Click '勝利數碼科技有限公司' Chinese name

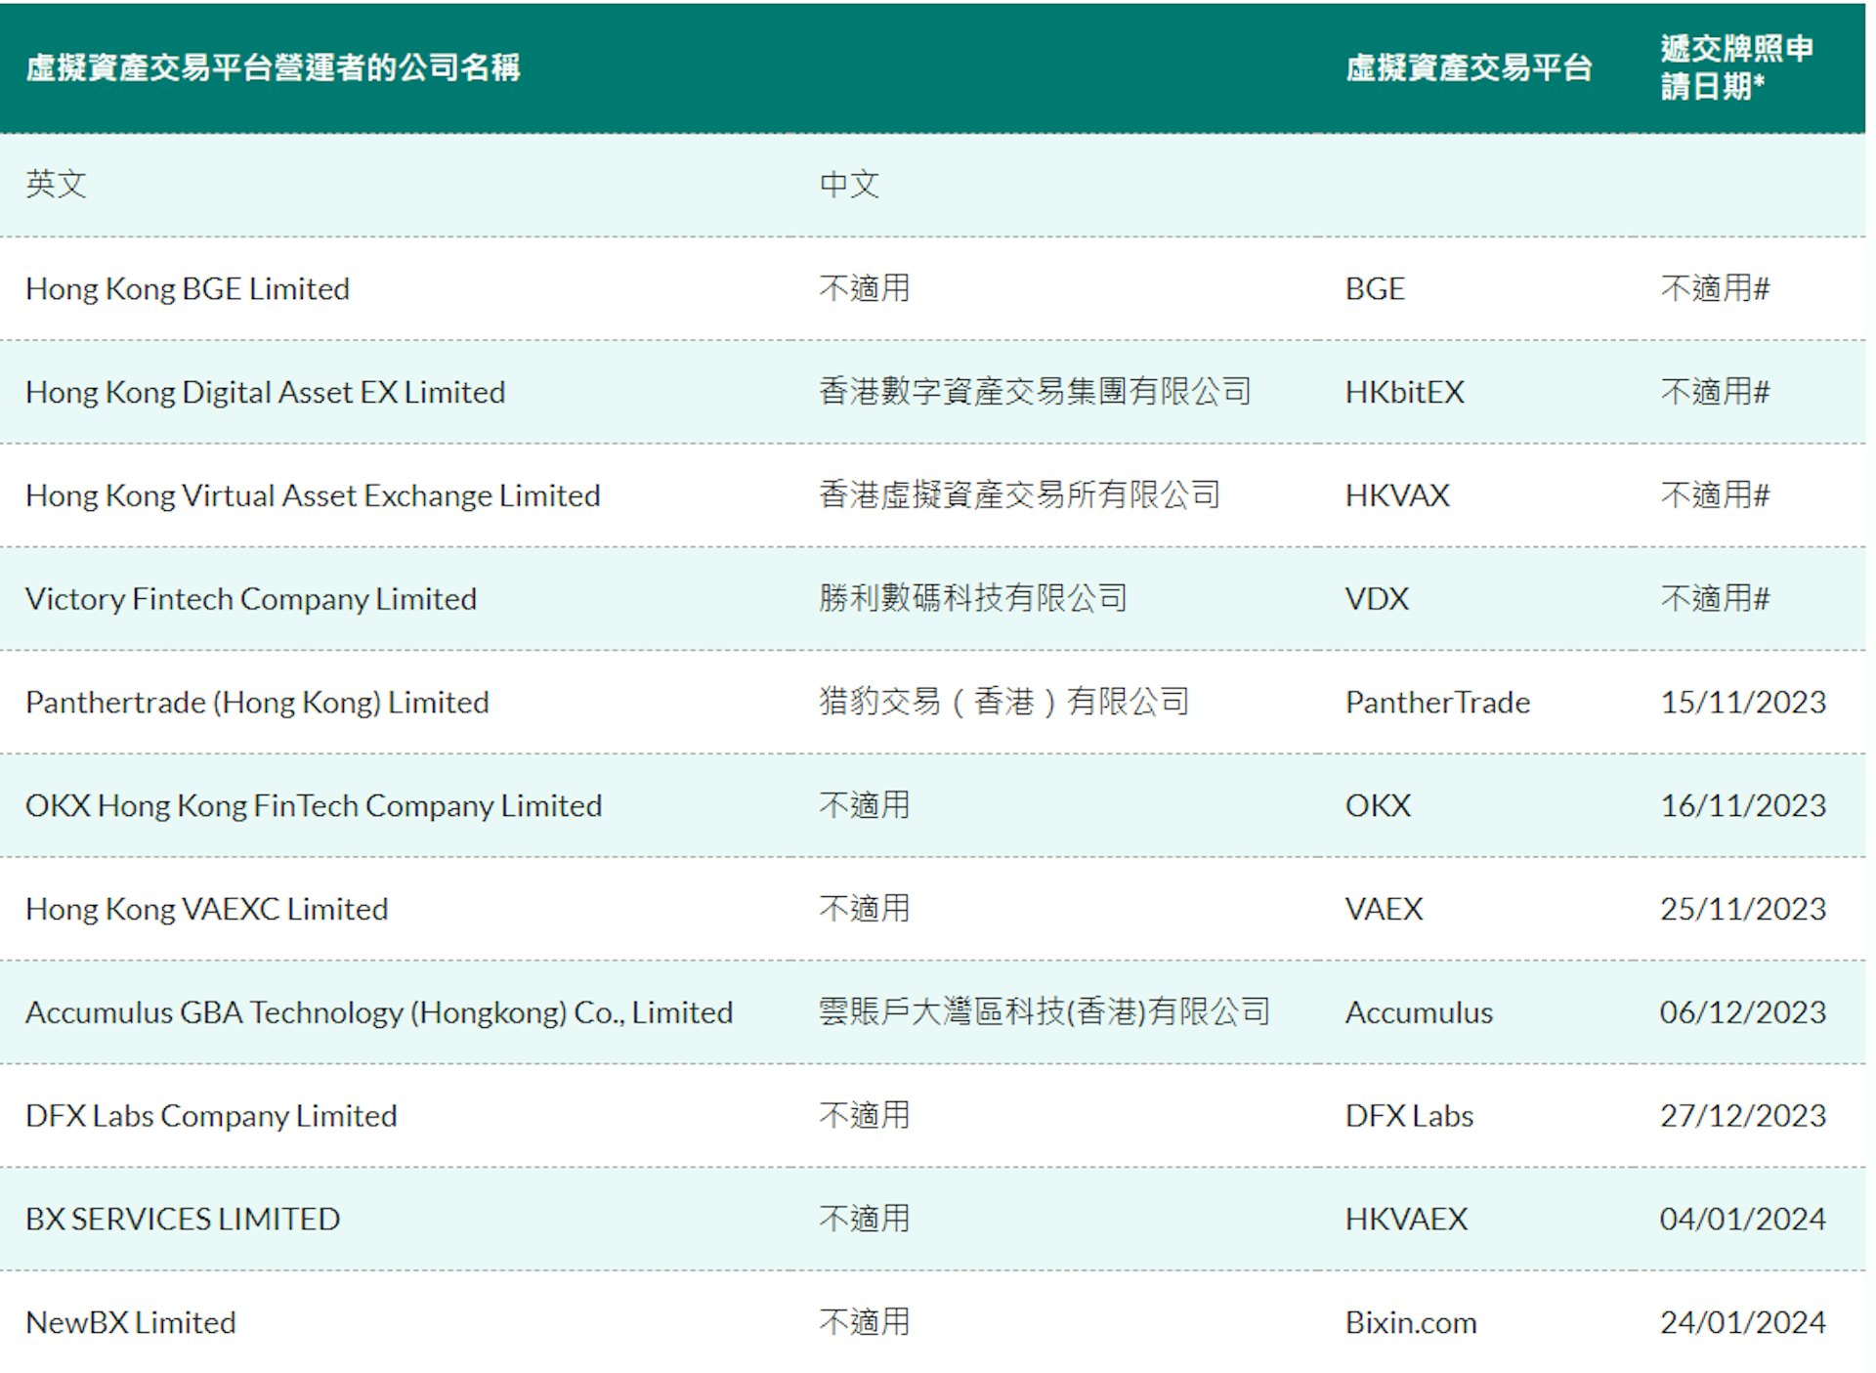tap(973, 598)
